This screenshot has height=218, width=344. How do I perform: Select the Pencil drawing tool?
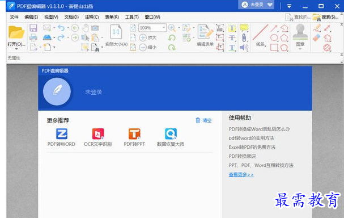(317, 28)
